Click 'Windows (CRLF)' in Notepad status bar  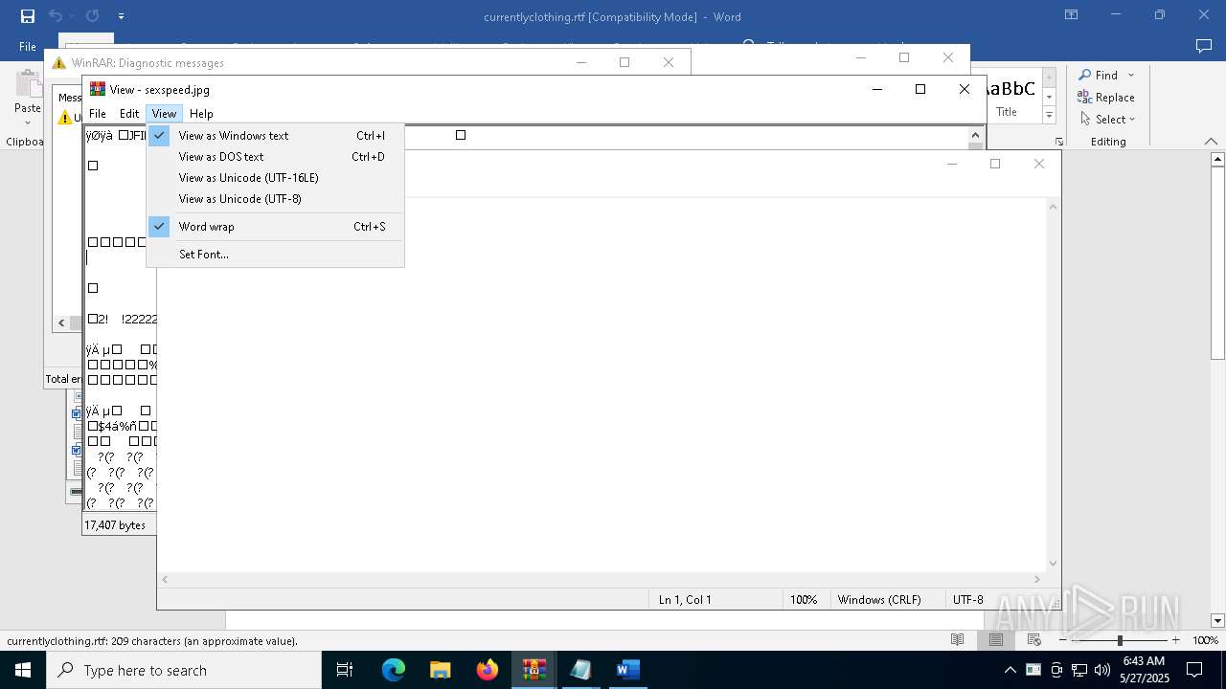click(879, 600)
